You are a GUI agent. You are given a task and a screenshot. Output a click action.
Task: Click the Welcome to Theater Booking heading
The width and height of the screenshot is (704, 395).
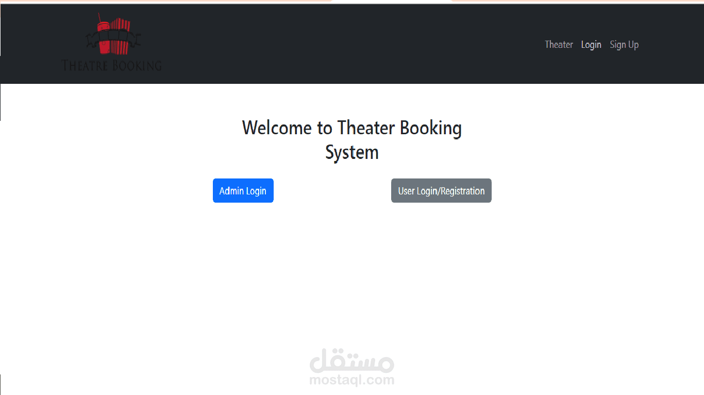coord(352,128)
